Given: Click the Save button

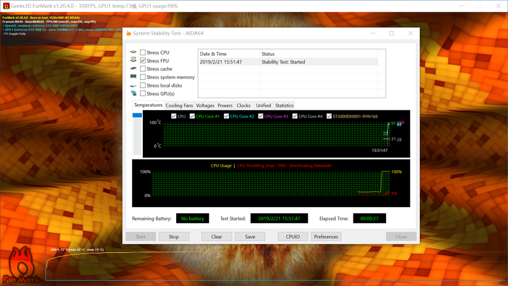Looking at the screenshot, I should (250, 236).
